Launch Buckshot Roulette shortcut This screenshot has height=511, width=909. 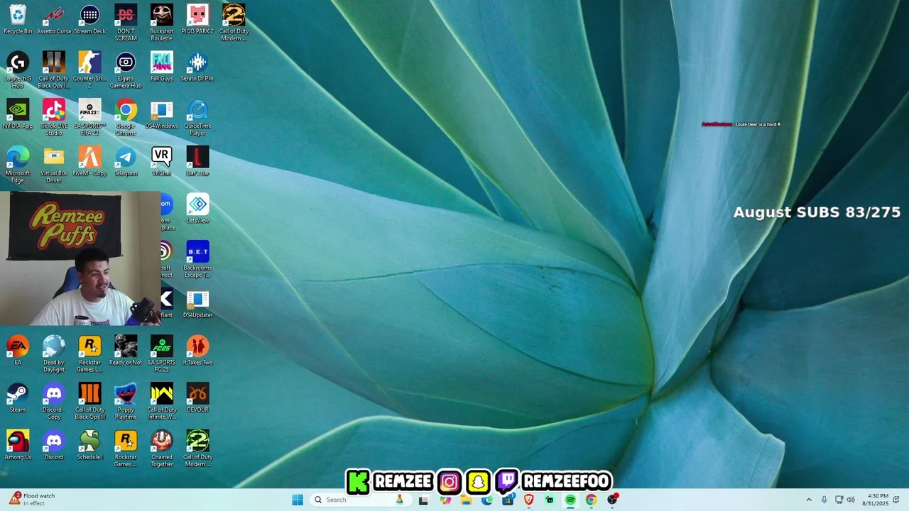(x=161, y=23)
